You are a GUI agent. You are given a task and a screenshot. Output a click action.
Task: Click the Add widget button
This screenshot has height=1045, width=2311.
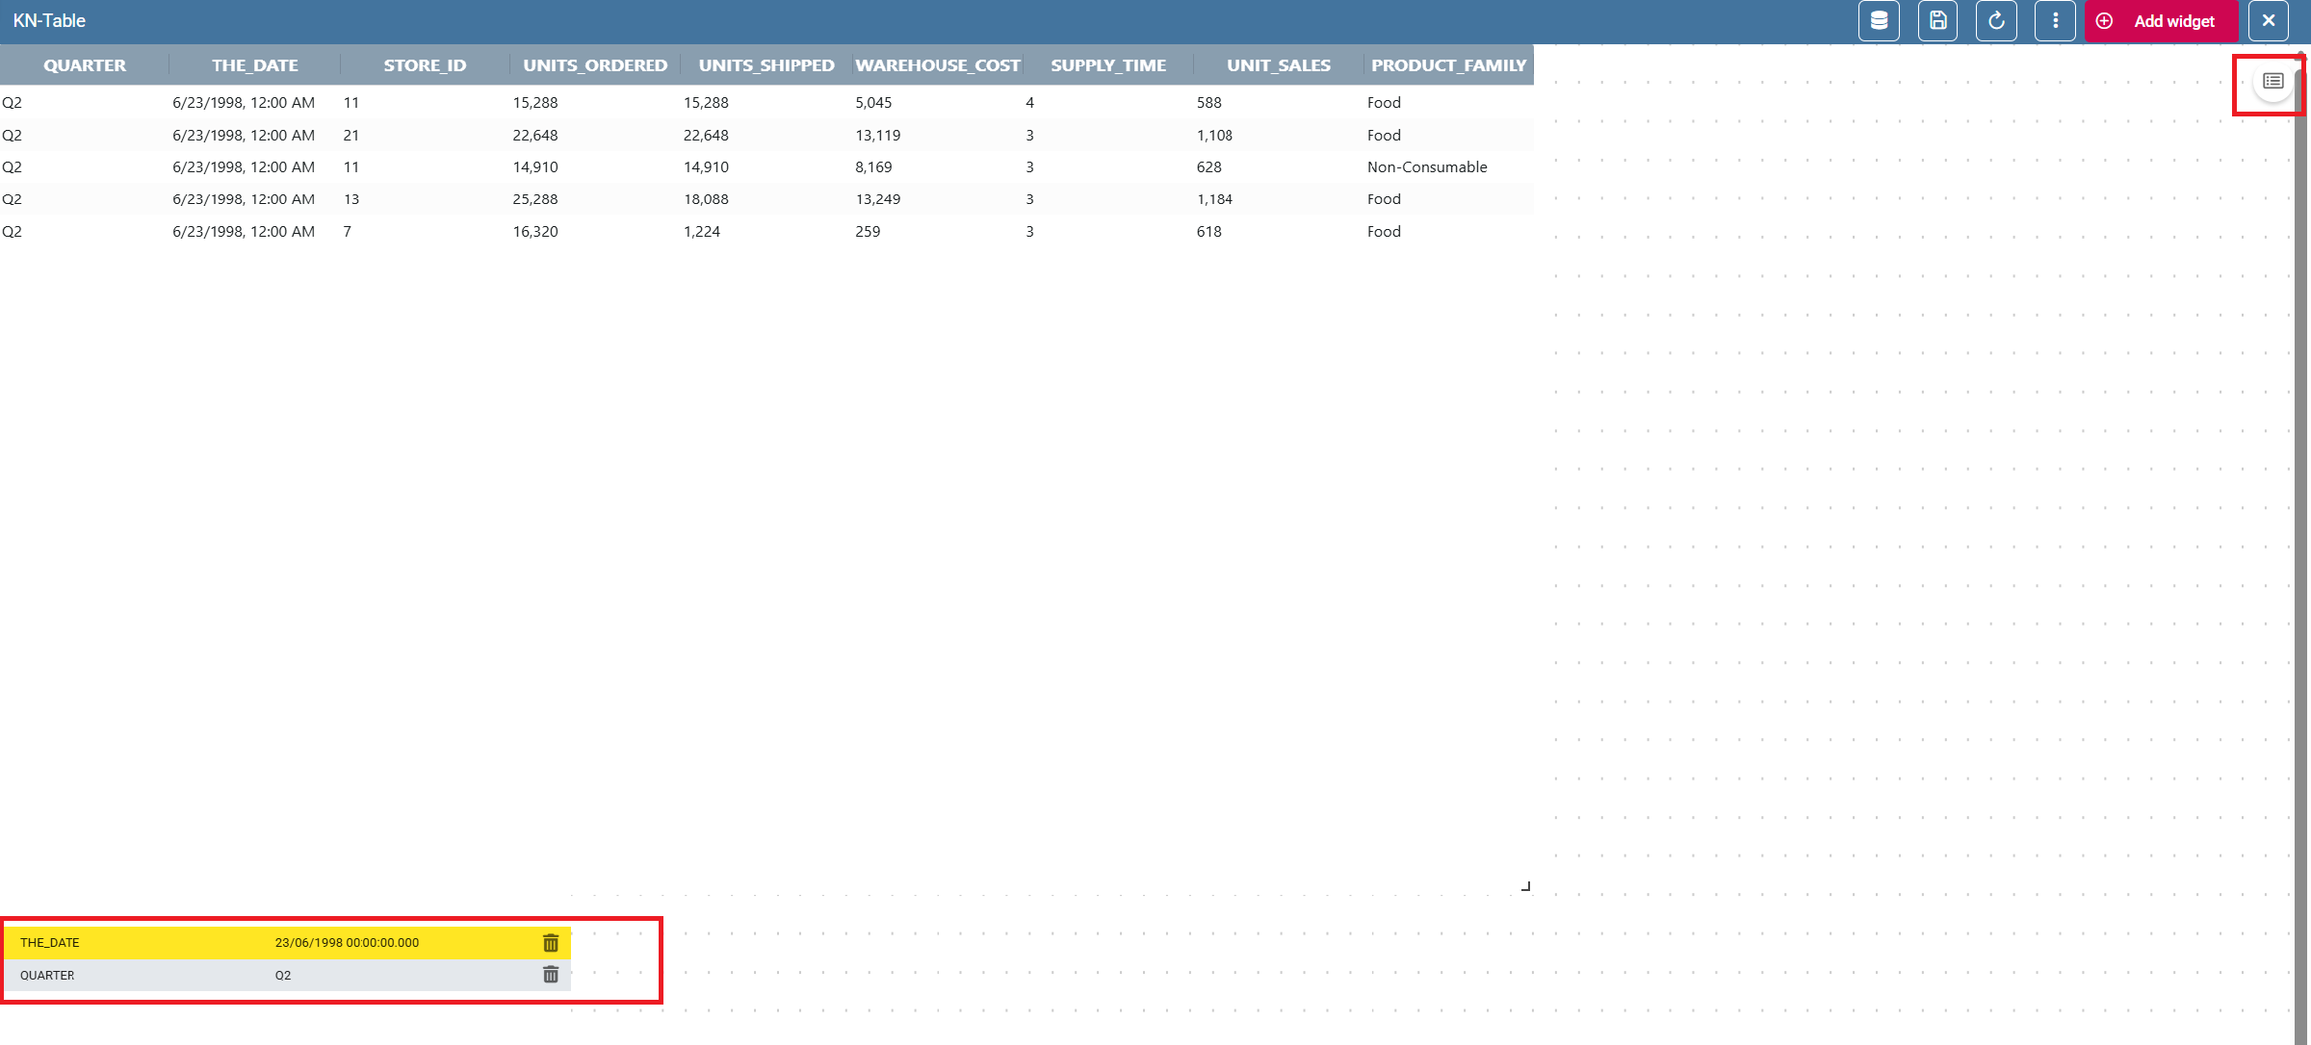click(2161, 21)
